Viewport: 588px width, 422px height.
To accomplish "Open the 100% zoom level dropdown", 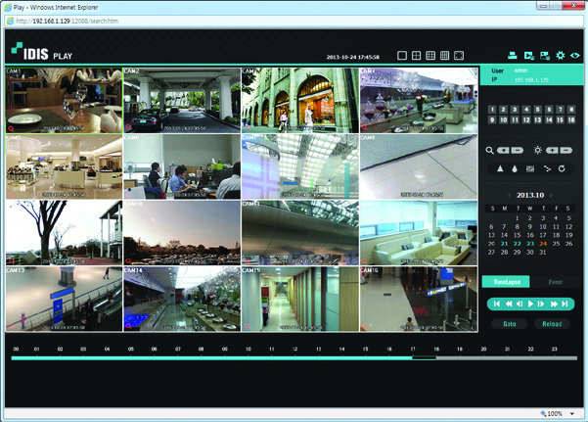I will [572, 414].
